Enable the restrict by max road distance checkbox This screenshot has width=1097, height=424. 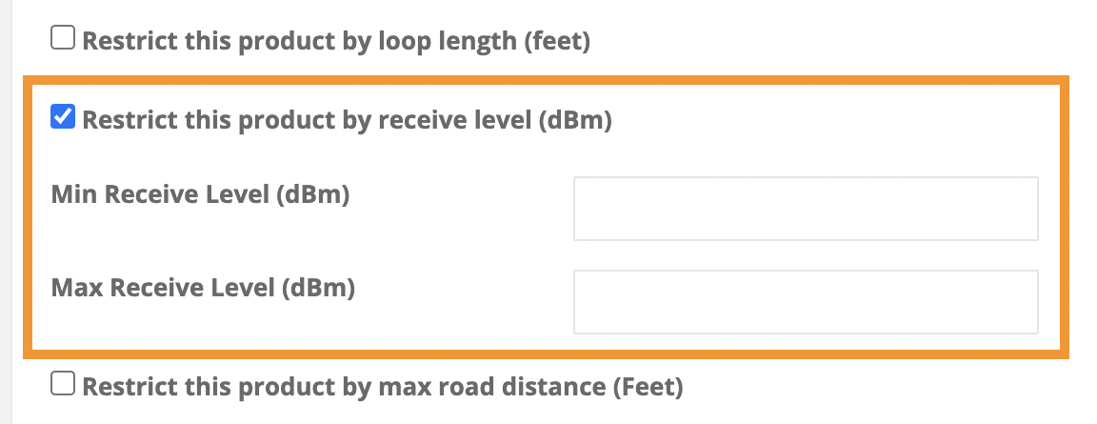tap(62, 384)
